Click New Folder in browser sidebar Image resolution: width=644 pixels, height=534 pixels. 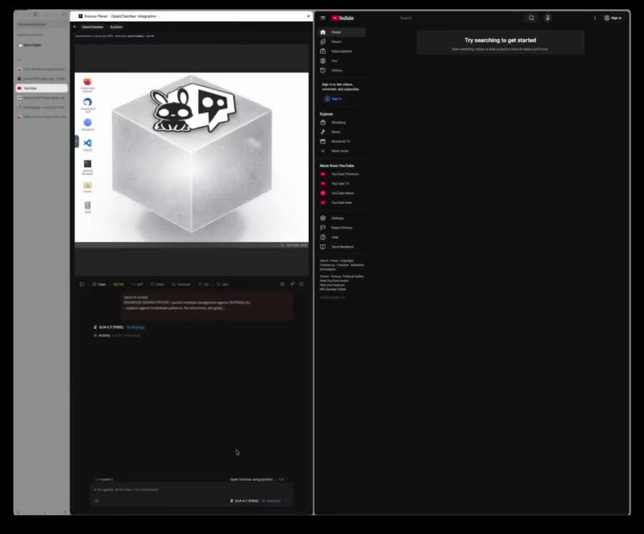tap(30, 45)
